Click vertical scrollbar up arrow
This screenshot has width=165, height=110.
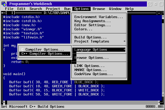tap(163, 17)
